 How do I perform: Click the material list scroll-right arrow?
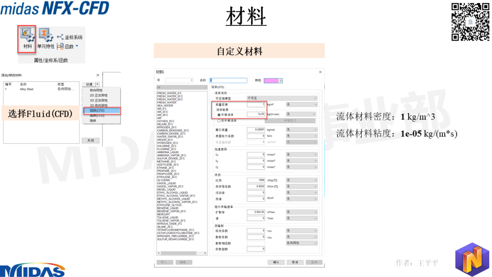click(x=205, y=253)
